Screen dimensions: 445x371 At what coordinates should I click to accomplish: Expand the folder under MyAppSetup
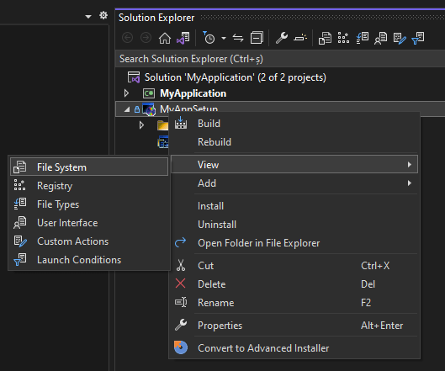[141, 125]
